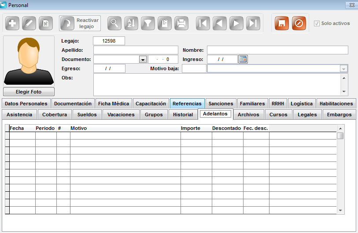Select the Embargos tab
Viewport: 358px width, 233px height.
[x=339, y=115]
